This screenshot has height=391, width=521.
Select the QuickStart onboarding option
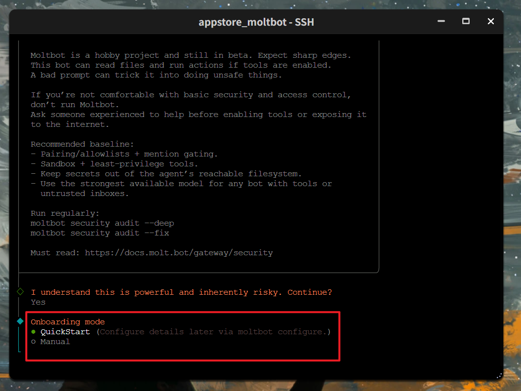65,332
